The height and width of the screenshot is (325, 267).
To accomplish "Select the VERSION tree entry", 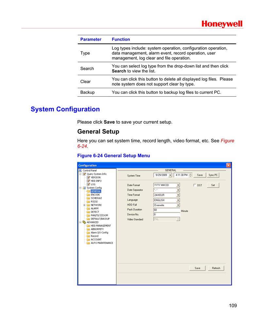I will pos(96,177).
